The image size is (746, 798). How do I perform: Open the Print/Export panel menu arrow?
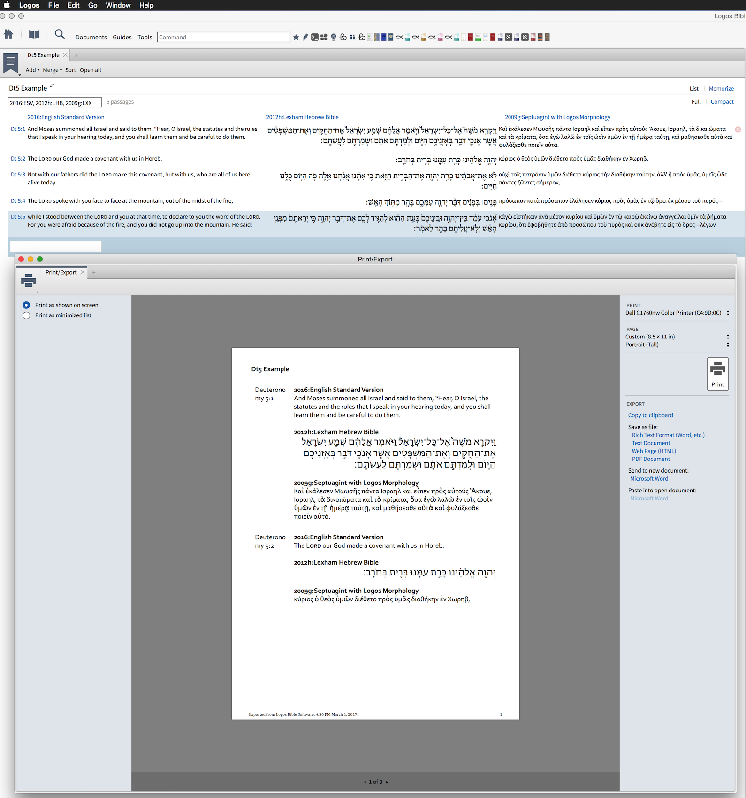38,292
